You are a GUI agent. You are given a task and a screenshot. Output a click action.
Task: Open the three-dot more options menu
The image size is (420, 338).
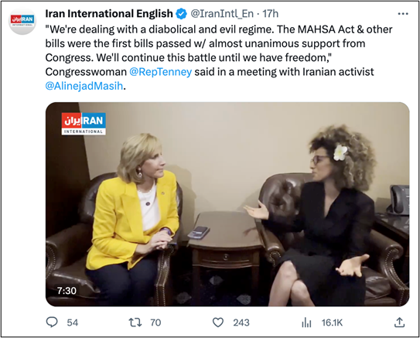click(x=403, y=14)
